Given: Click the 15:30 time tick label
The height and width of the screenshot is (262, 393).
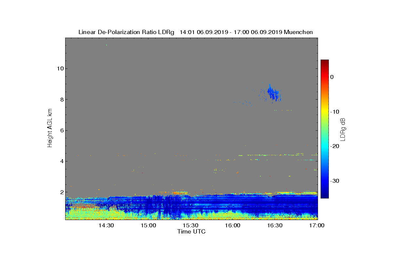Looking at the screenshot, I should pos(190,225).
